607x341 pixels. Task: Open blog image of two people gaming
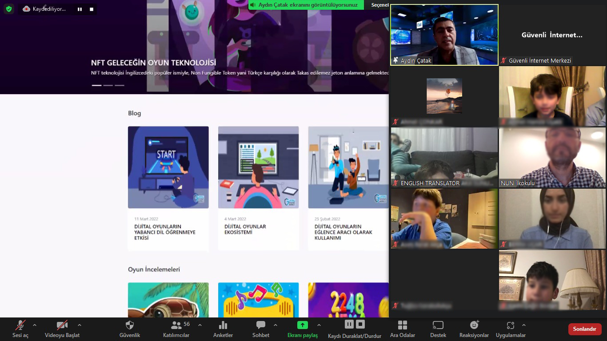point(348,167)
